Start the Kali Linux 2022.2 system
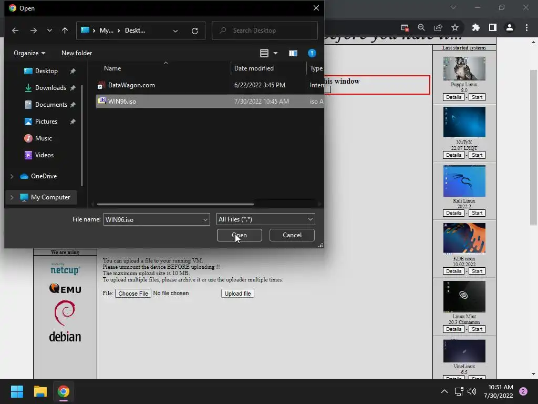This screenshot has height=404, width=538. 477,214
